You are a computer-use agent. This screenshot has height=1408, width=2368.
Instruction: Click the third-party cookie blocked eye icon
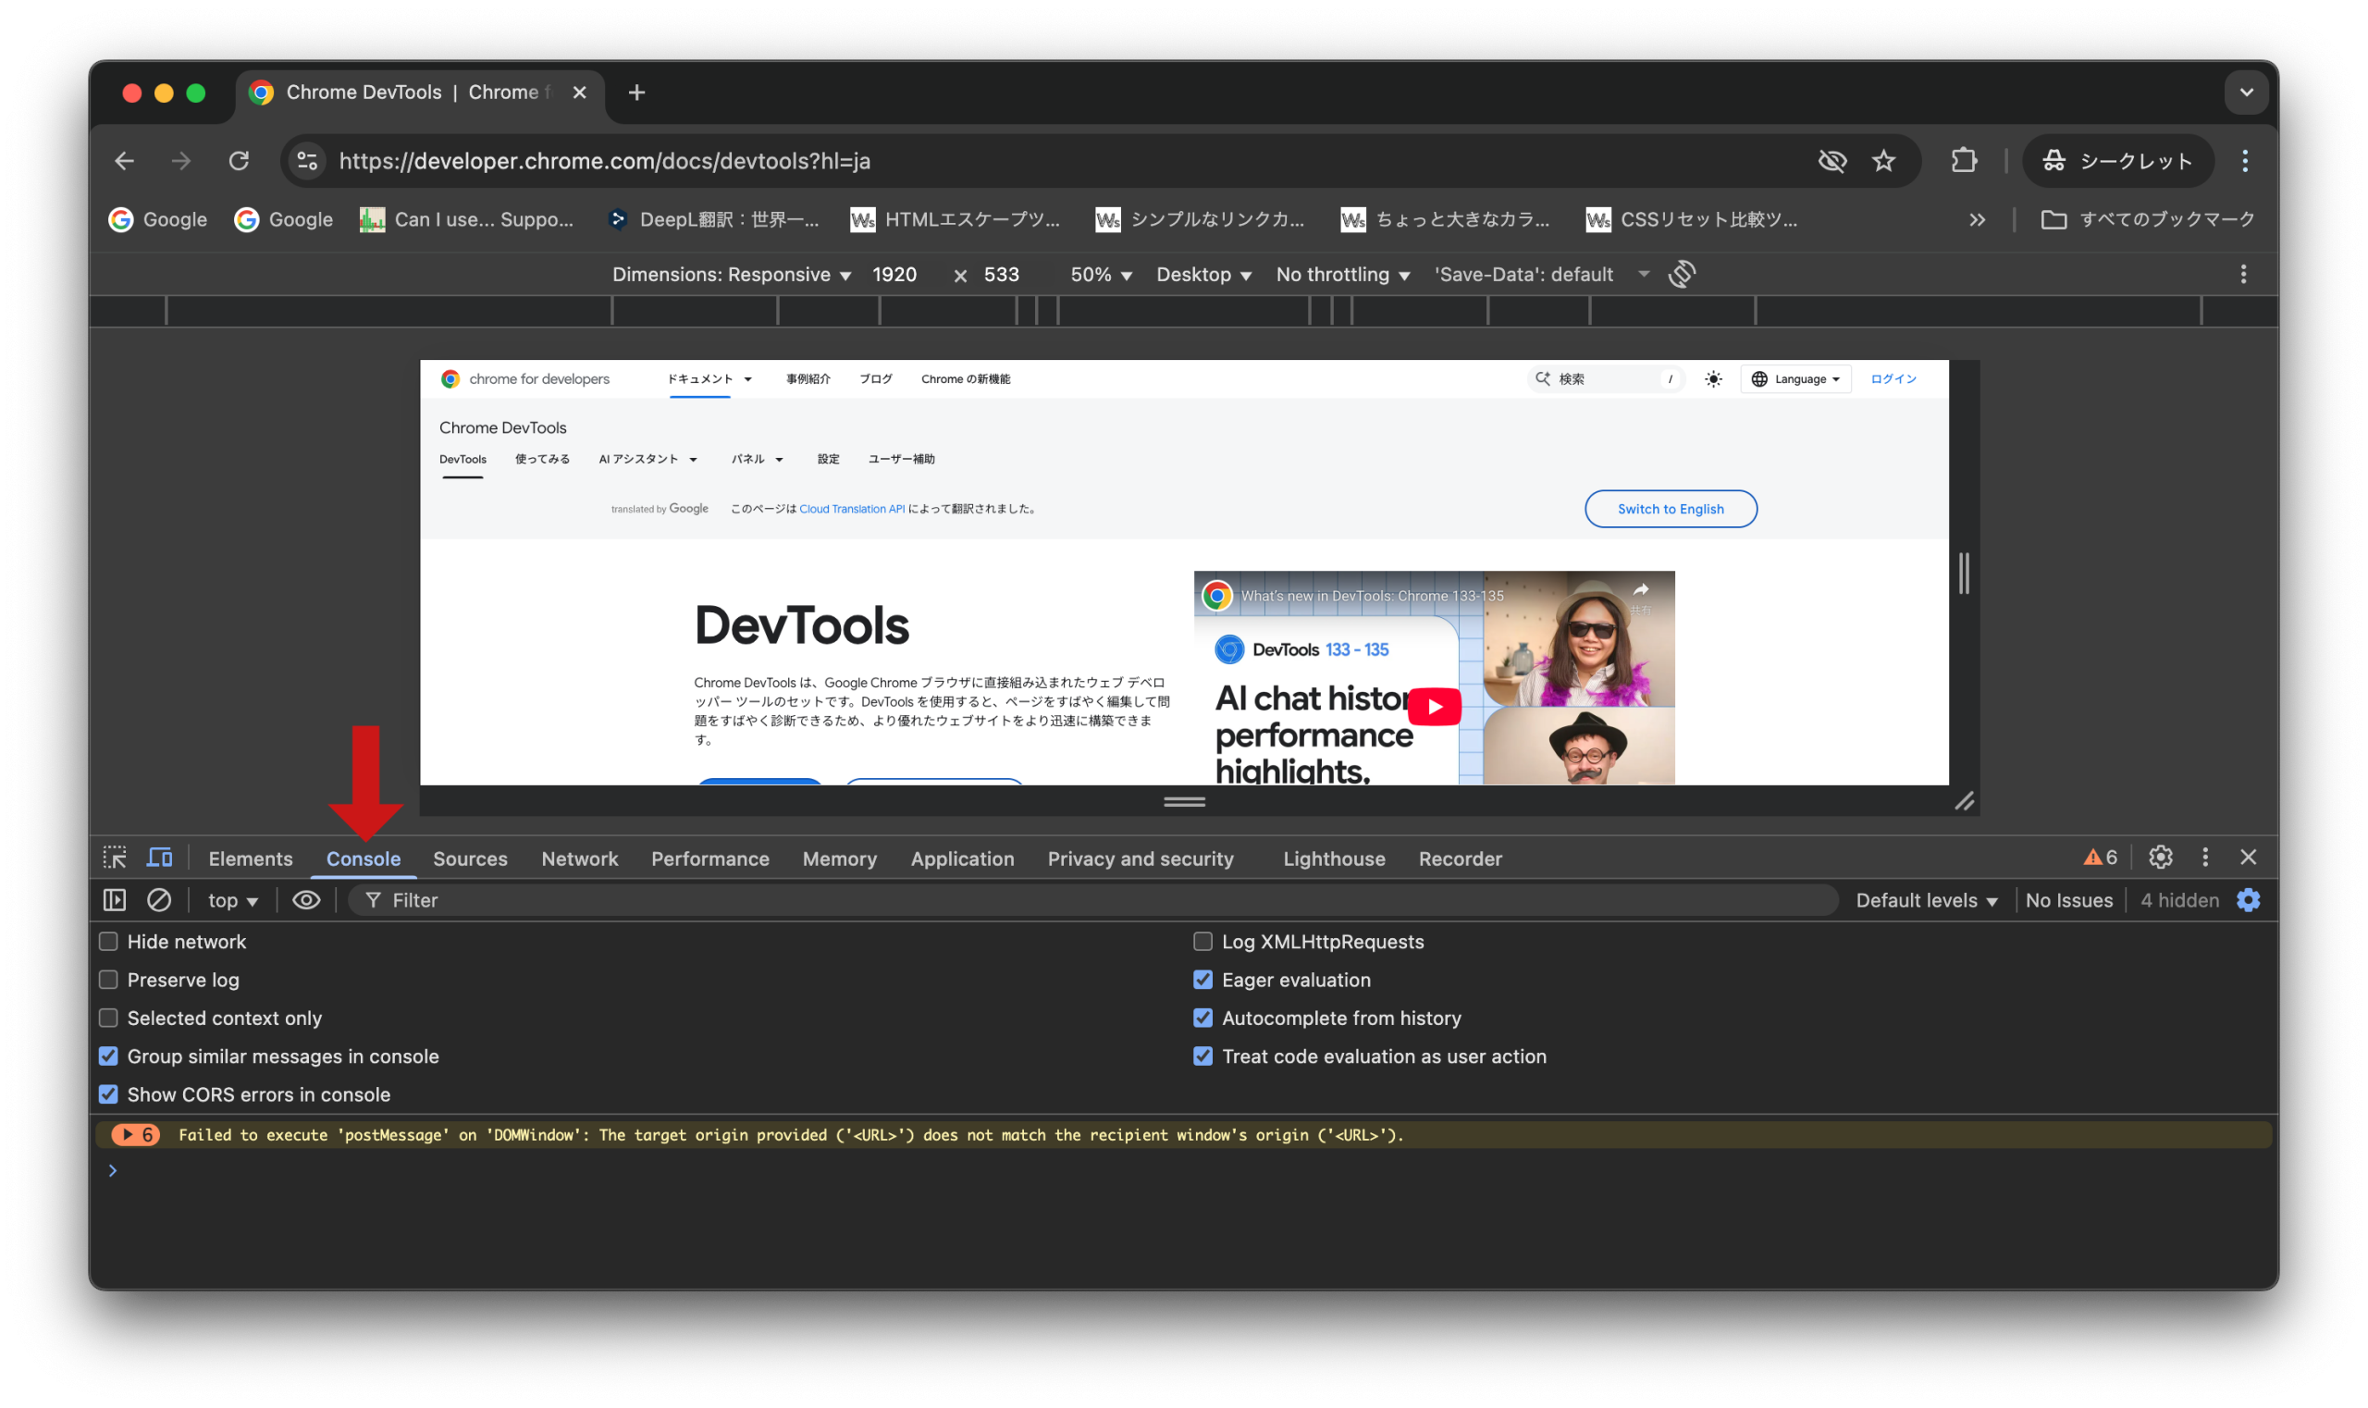click(x=1832, y=160)
